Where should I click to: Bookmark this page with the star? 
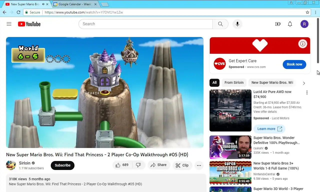click(x=307, y=12)
